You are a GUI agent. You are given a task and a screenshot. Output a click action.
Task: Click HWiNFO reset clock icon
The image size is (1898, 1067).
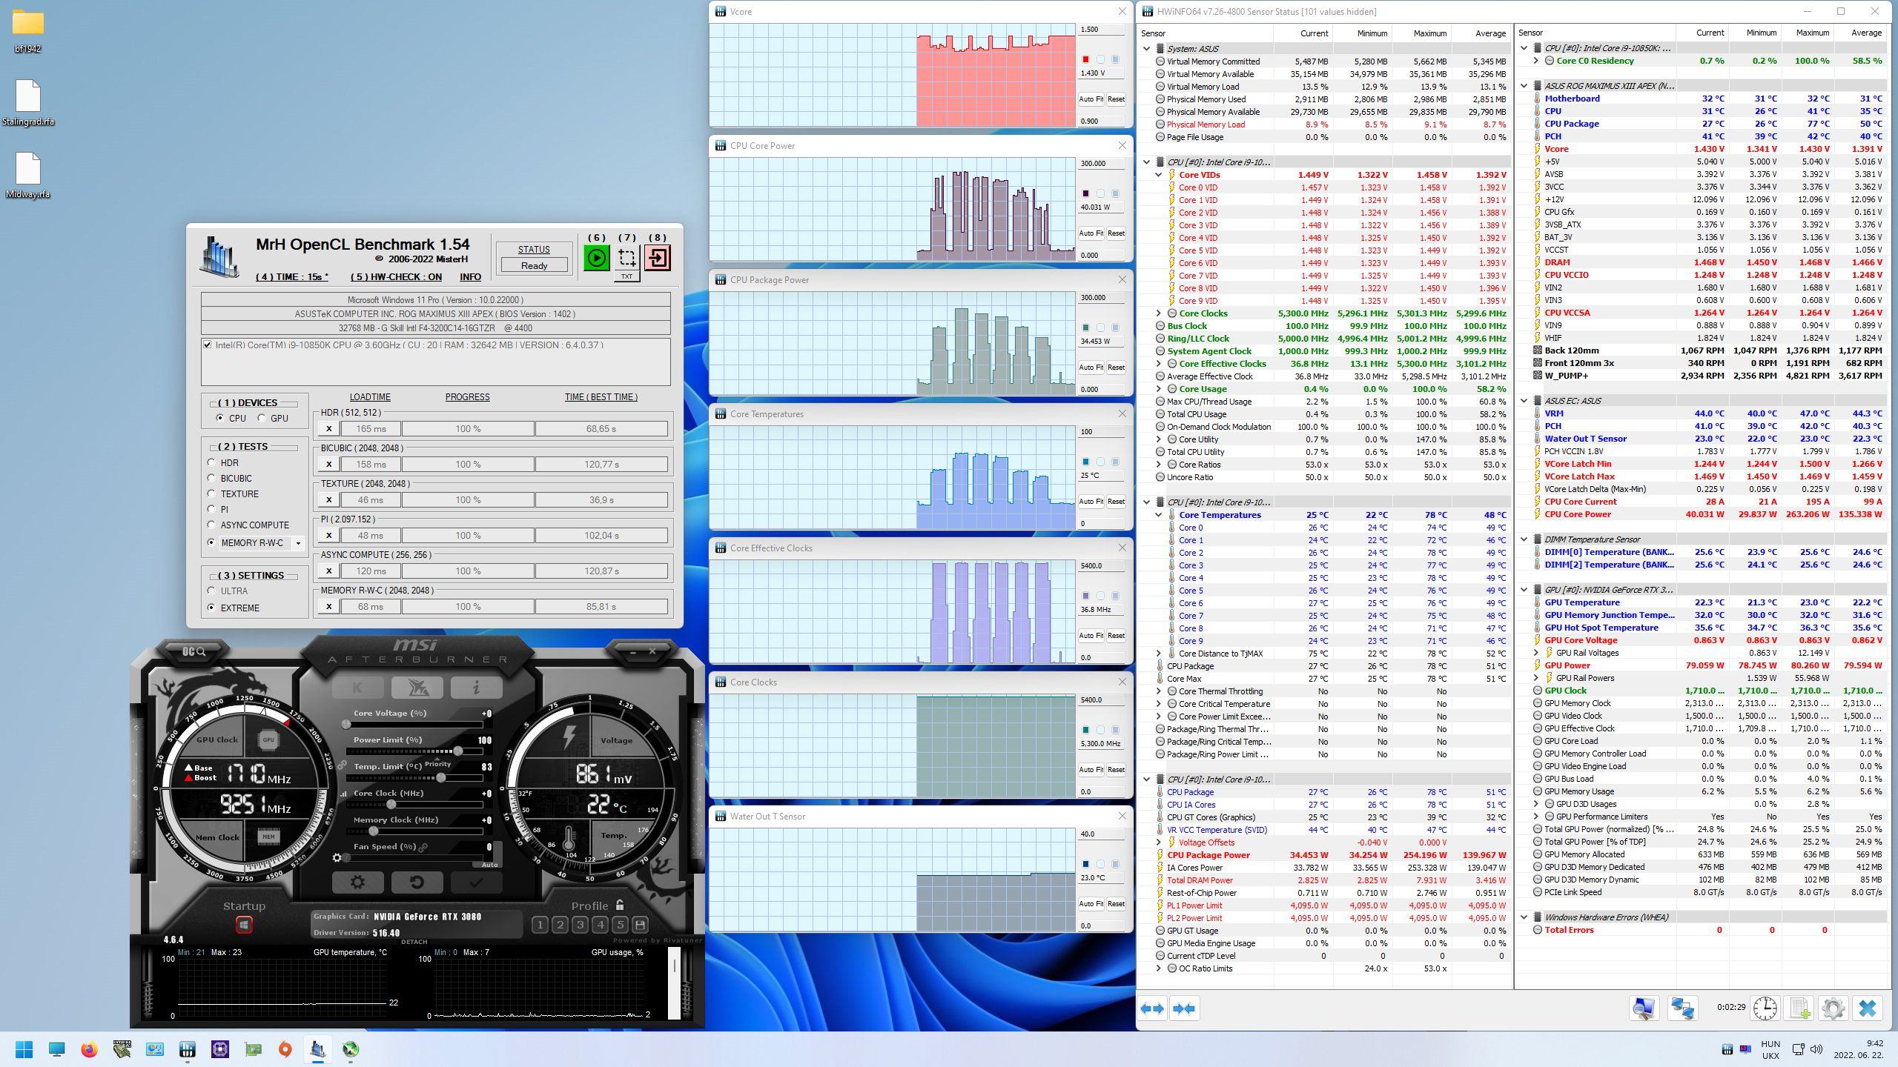point(1765,1008)
